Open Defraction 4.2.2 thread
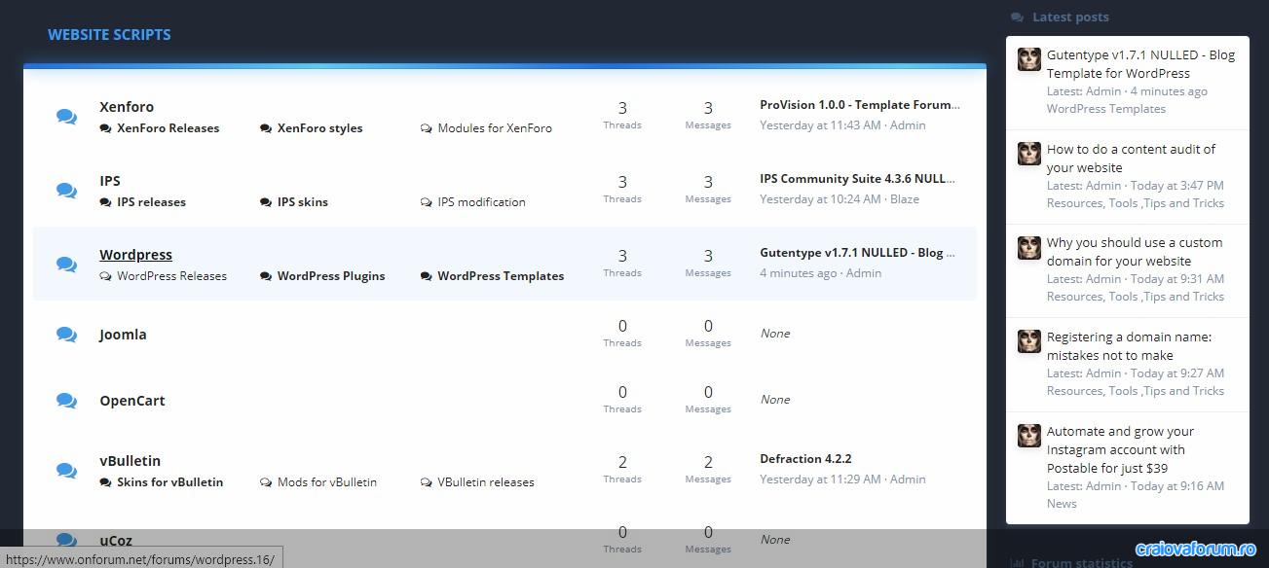 click(806, 459)
